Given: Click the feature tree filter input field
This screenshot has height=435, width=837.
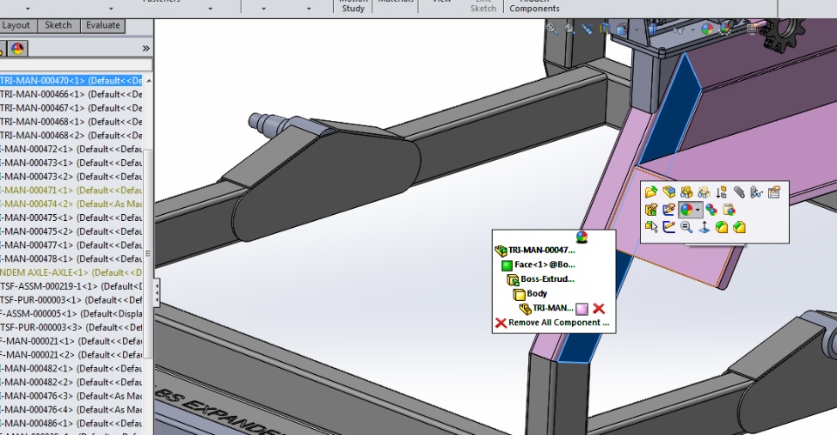Looking at the screenshot, I should coord(76,65).
